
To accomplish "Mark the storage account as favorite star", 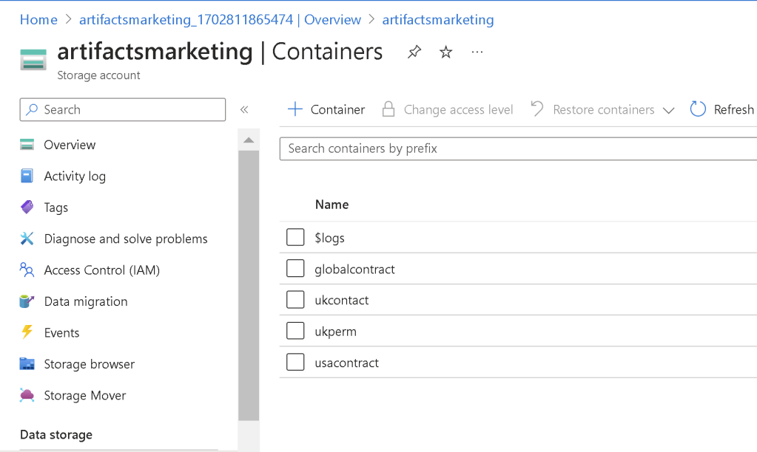I will click(x=445, y=52).
